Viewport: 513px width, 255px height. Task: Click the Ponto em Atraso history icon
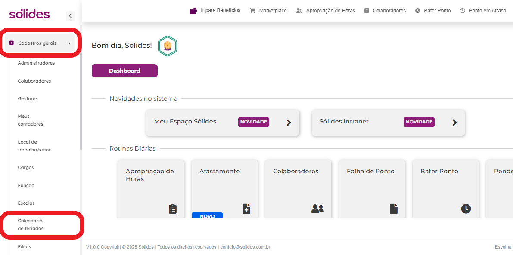click(x=463, y=11)
